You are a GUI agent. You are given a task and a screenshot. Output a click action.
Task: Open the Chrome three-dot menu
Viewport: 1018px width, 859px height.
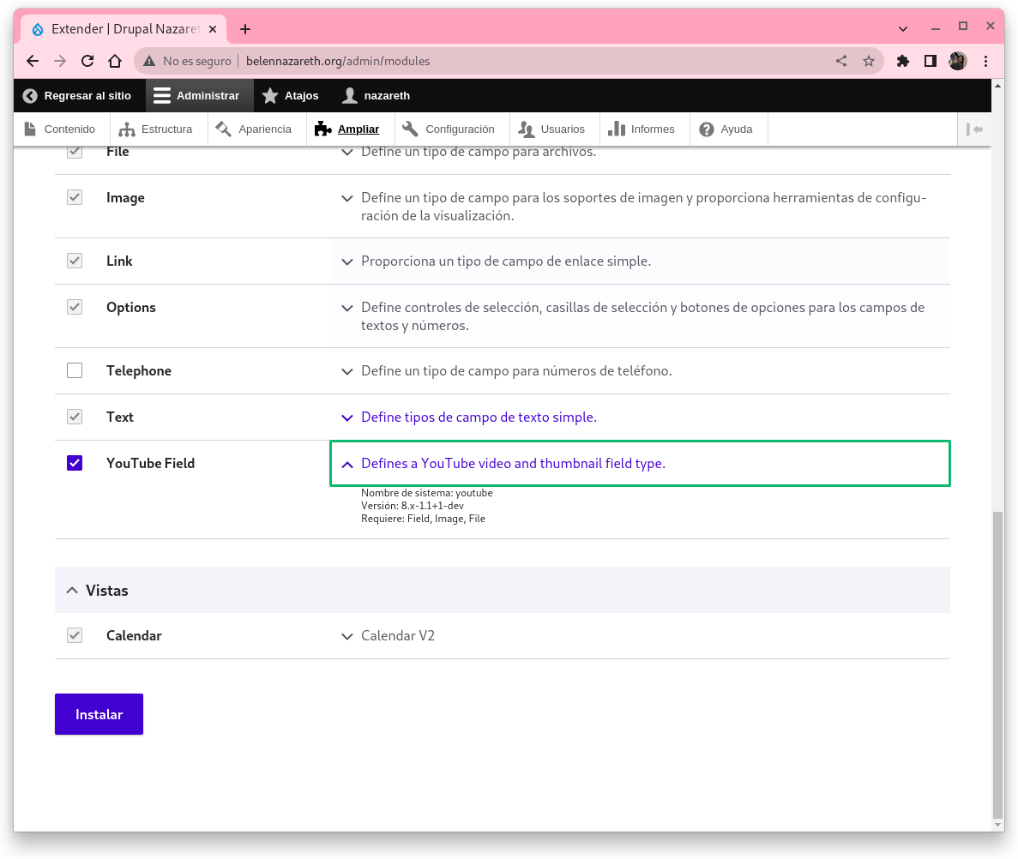tap(985, 61)
